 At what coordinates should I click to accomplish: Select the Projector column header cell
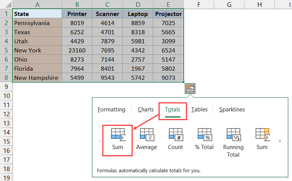(x=168, y=14)
